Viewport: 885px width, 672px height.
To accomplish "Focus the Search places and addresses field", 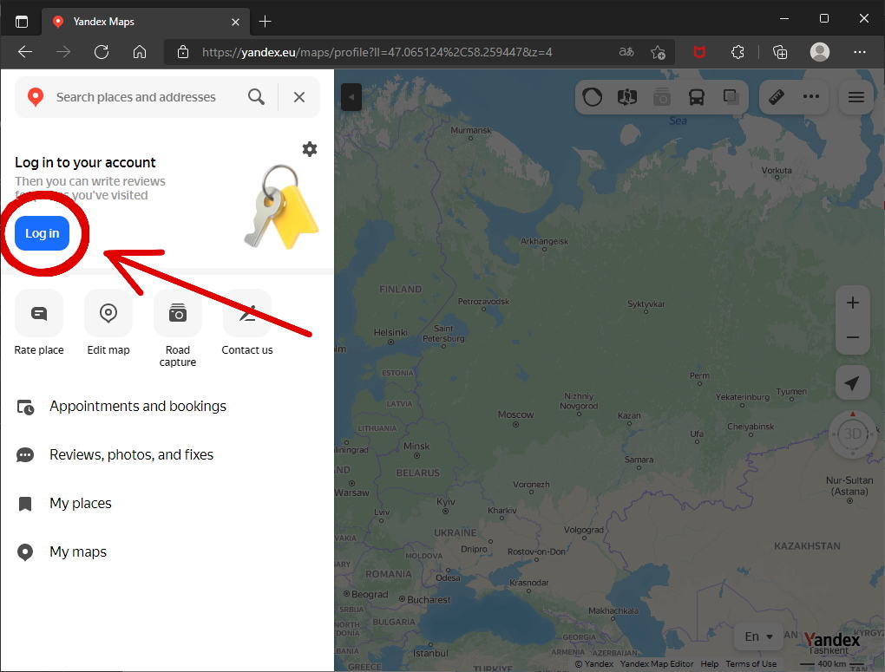I will pos(136,97).
